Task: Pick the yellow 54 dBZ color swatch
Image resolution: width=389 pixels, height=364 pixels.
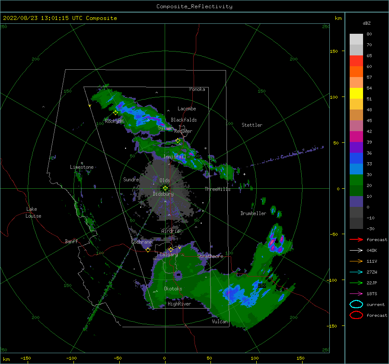Action: point(356,93)
